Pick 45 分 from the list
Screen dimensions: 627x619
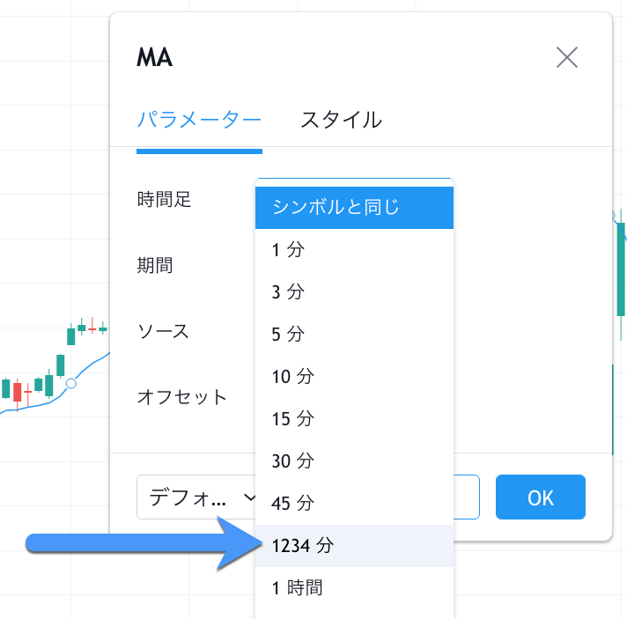click(354, 504)
